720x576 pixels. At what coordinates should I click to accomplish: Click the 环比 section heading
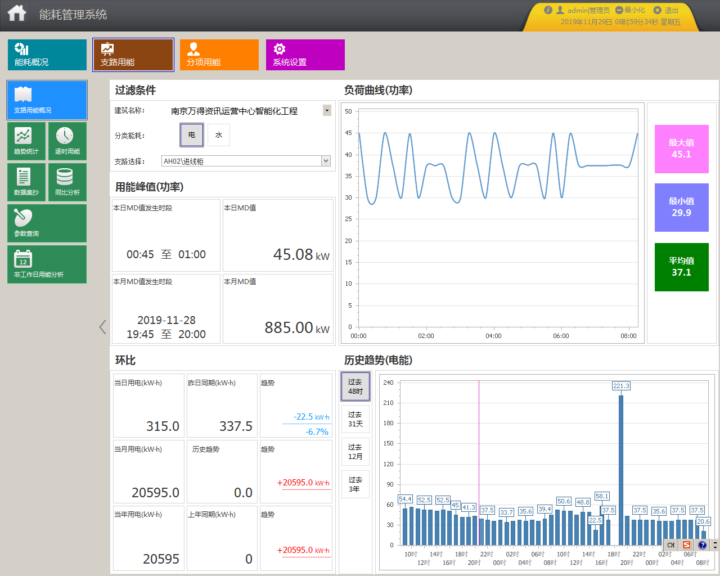point(125,360)
